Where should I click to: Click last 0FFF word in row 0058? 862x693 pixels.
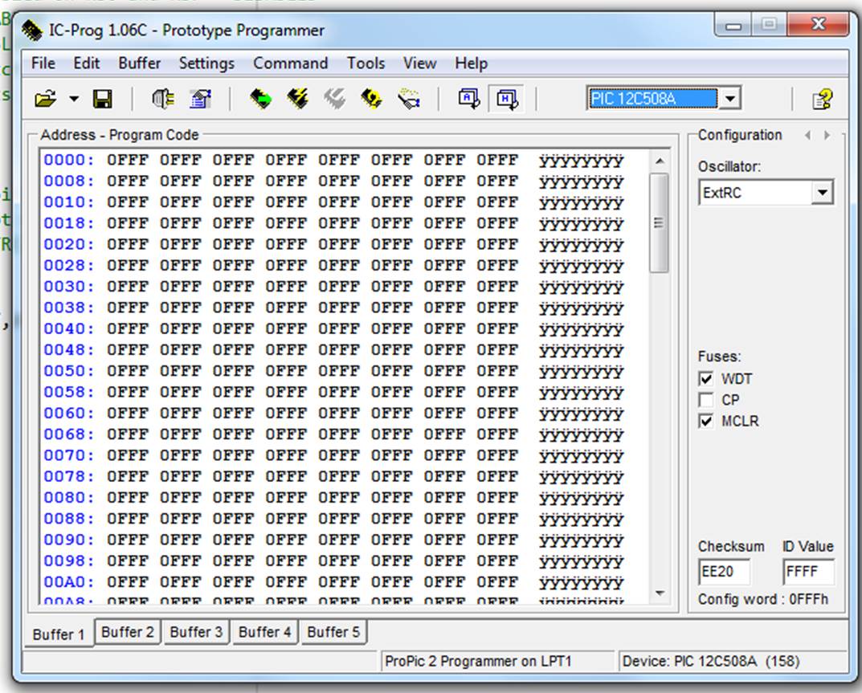point(497,392)
